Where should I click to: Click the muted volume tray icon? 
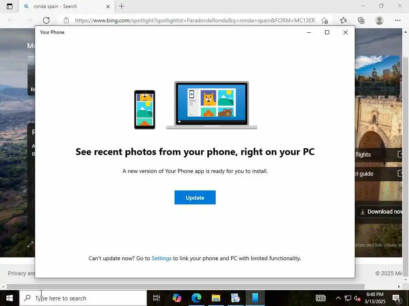pyautogui.click(x=357, y=298)
